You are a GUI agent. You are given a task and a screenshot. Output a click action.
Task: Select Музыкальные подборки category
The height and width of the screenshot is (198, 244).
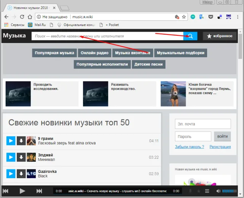[x=180, y=53]
